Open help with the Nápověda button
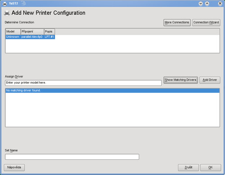Image resolution: width=225 pixels, height=175 pixels. click(x=14, y=167)
